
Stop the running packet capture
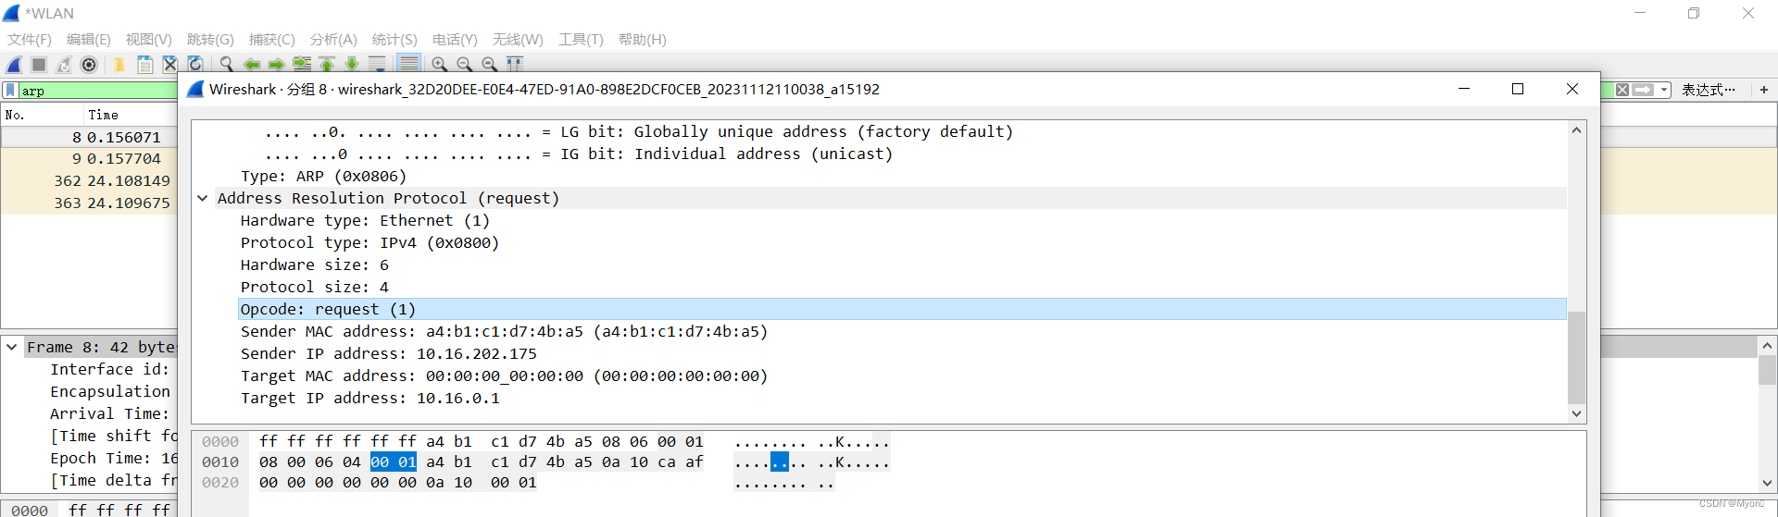[x=39, y=65]
